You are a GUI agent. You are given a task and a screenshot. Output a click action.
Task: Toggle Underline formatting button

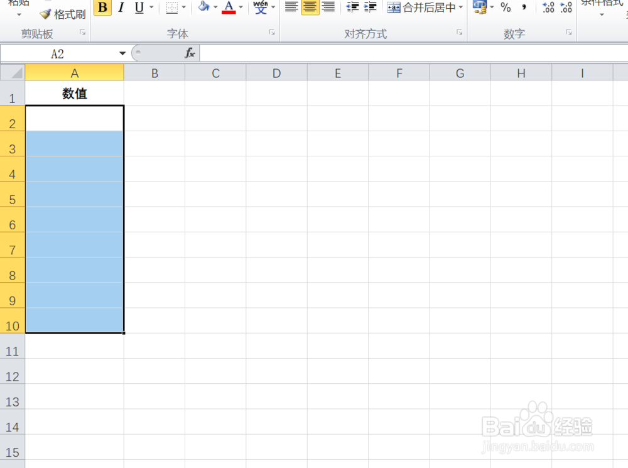point(139,7)
